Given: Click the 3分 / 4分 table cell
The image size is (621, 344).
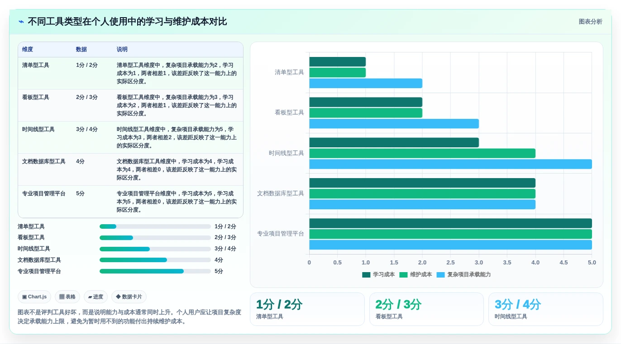Looking at the screenshot, I should point(87,129).
